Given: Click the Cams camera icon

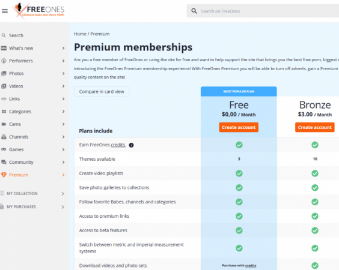Looking at the screenshot, I should (x=4, y=124).
